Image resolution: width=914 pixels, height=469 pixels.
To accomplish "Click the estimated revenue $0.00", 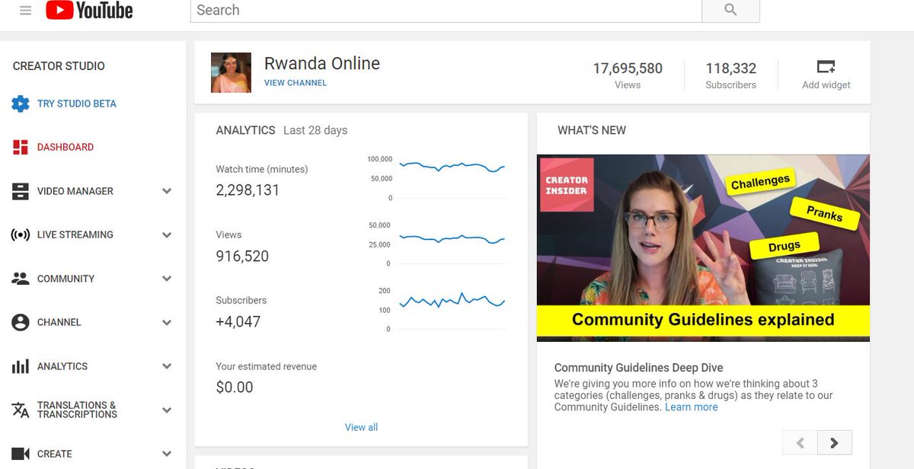I will coord(235,388).
